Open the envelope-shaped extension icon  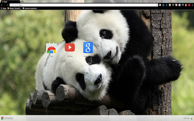click(x=163, y=5)
